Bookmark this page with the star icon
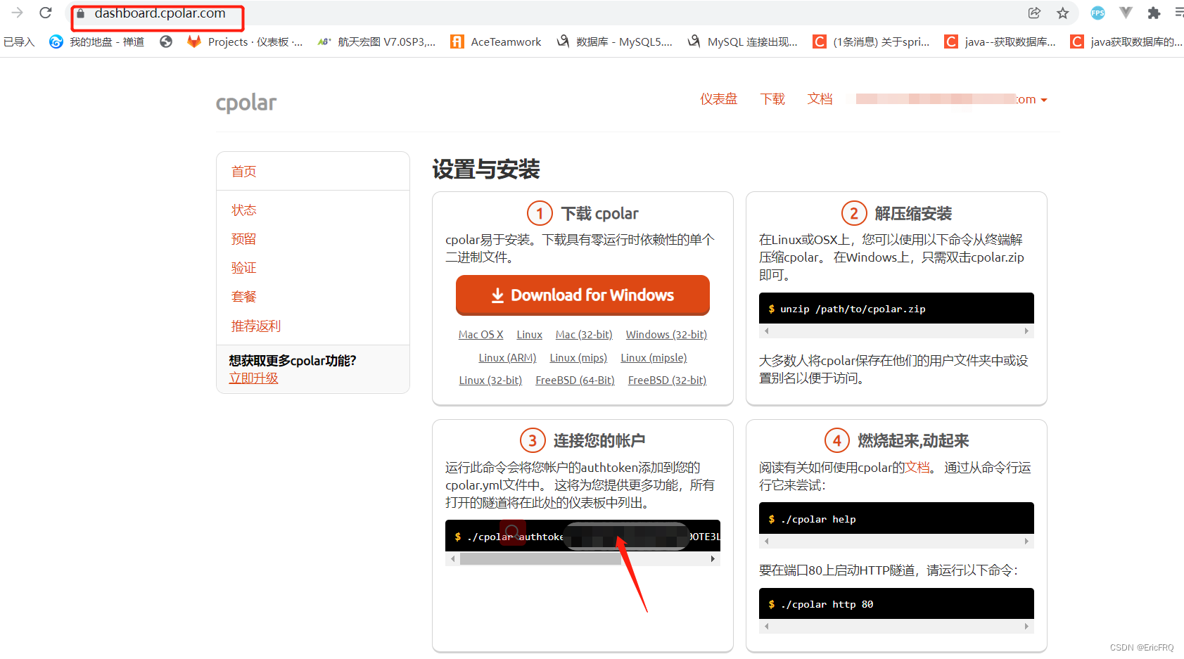 pyautogui.click(x=1063, y=13)
